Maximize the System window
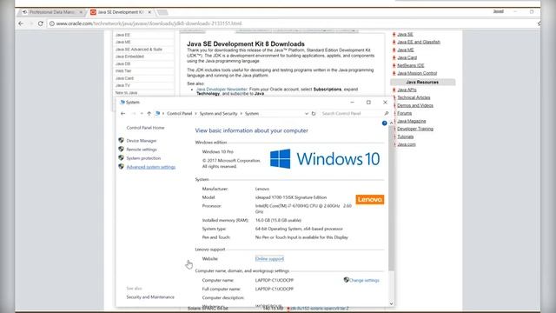 (x=368, y=103)
